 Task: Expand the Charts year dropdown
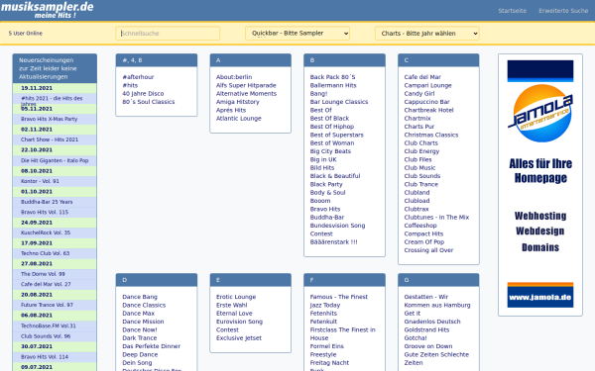coord(427,34)
